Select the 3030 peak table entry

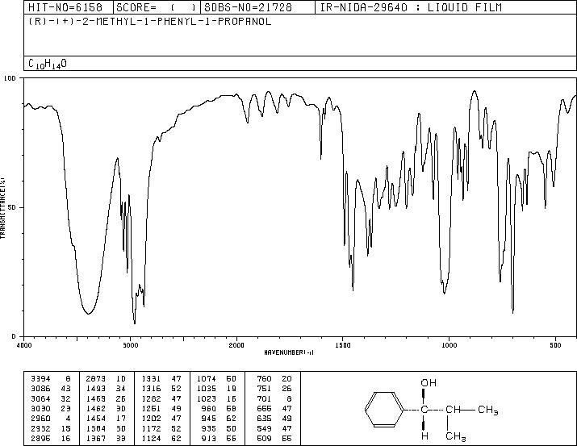(51, 408)
